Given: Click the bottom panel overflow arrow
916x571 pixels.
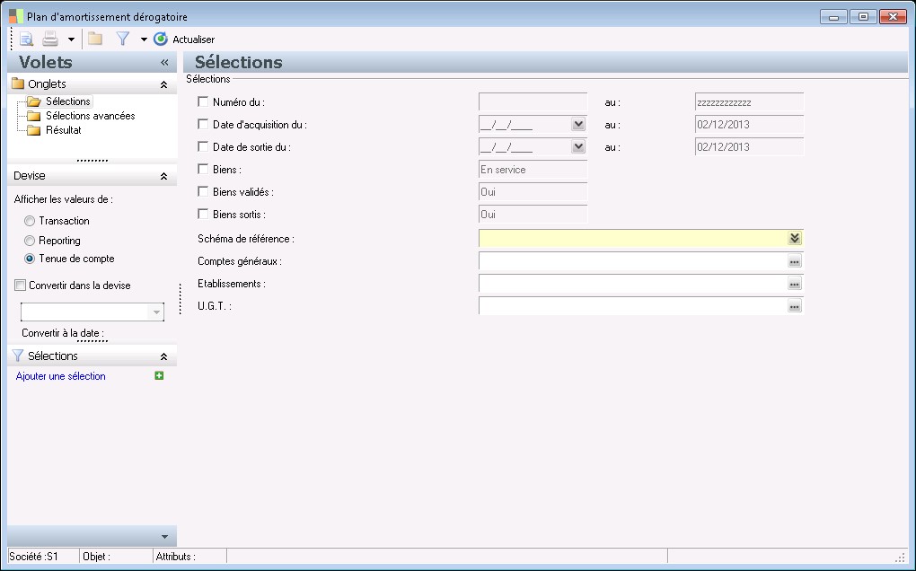Looking at the screenshot, I should pyautogui.click(x=164, y=537).
